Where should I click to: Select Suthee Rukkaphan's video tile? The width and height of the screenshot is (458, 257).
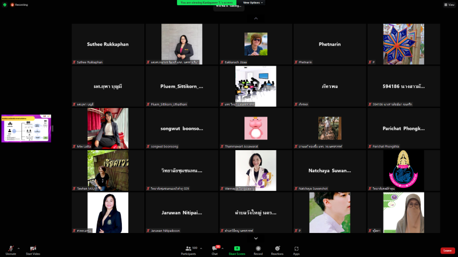108,44
